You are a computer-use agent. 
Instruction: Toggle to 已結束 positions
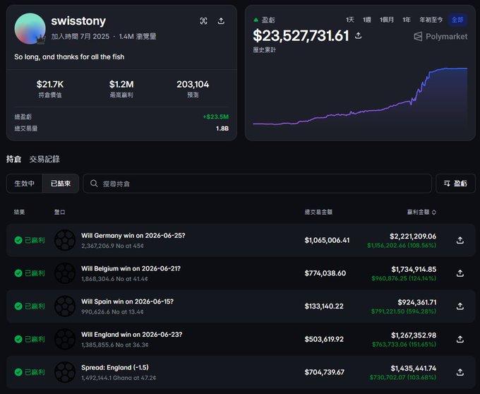(x=61, y=184)
